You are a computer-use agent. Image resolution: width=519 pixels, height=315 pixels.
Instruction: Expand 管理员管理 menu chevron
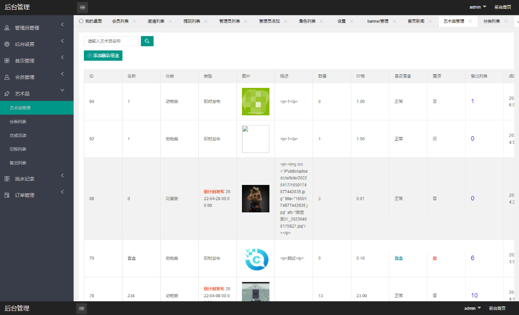[x=62, y=24]
